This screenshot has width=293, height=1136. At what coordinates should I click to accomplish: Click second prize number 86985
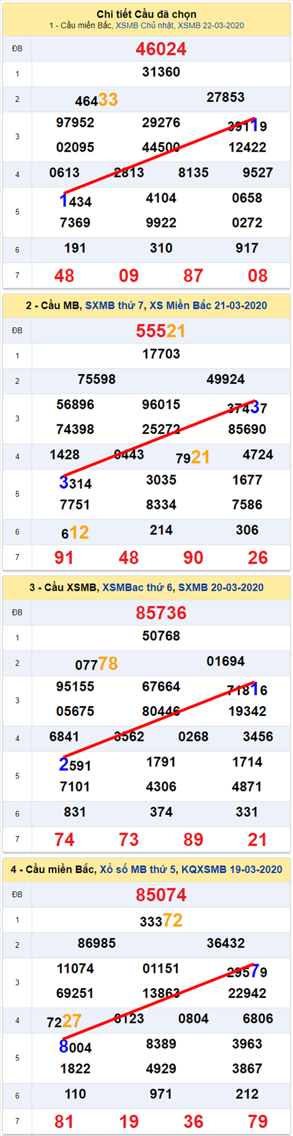[x=96, y=943]
